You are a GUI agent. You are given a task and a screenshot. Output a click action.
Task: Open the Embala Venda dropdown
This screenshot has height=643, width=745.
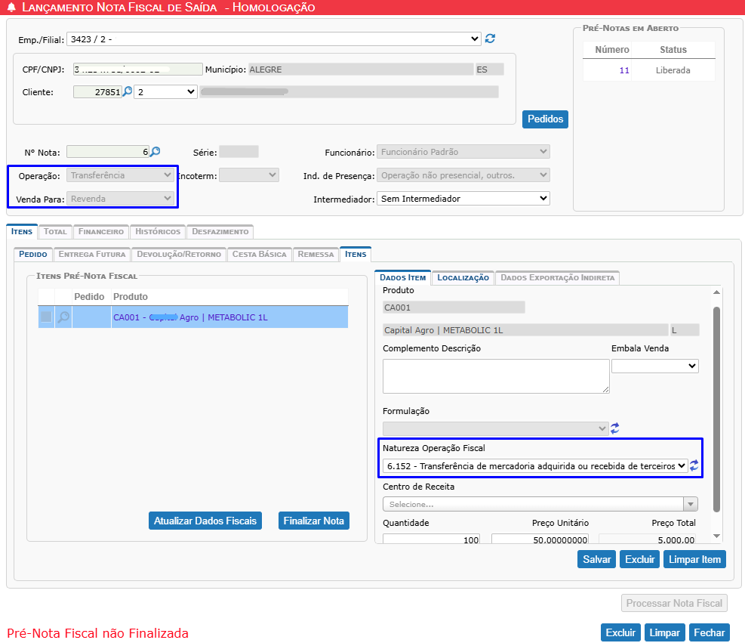coord(654,366)
